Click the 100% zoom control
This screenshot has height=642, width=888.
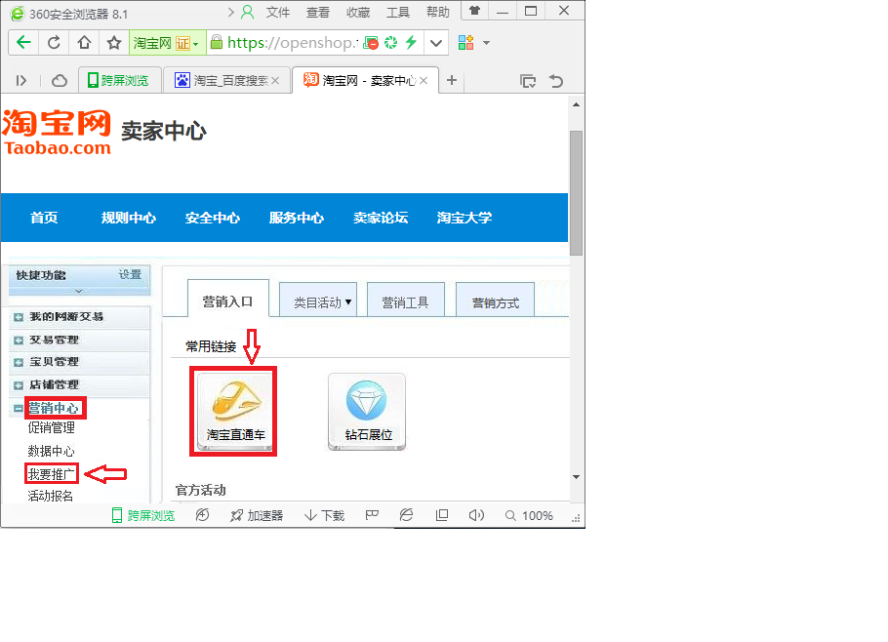click(x=529, y=515)
